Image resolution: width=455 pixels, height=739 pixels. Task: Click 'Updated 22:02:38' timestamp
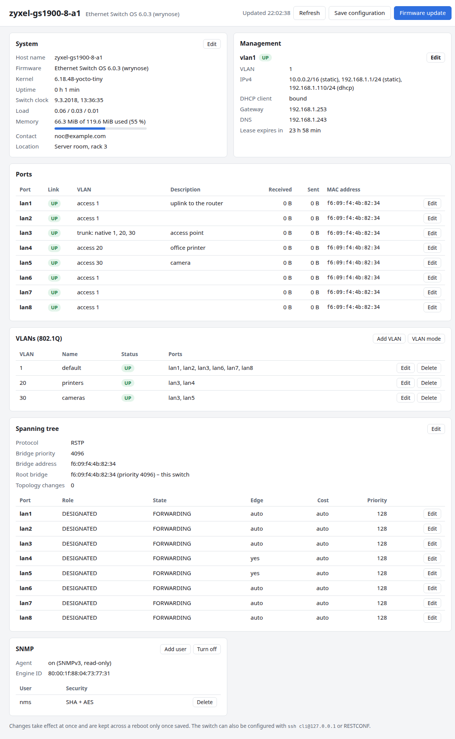[266, 13]
